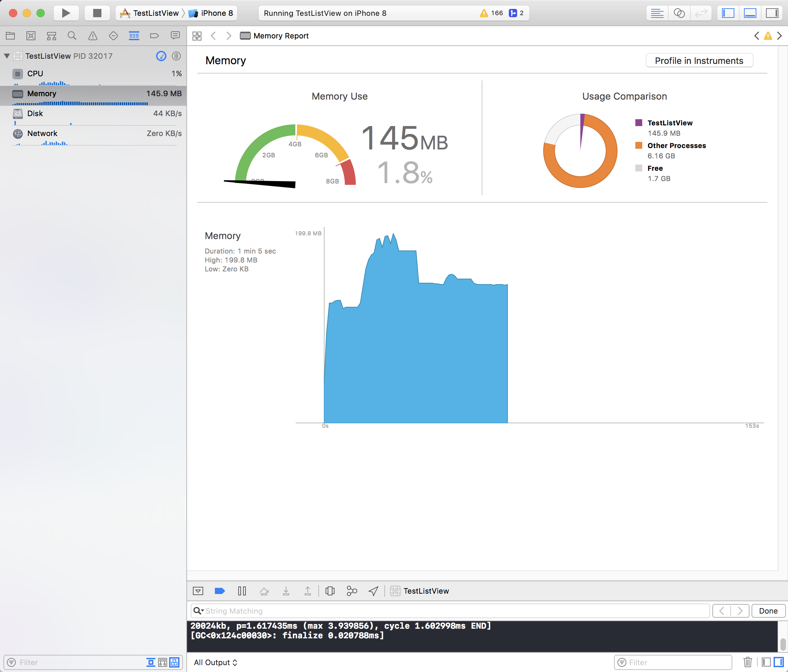Click the Stop button in toolbar
The width and height of the screenshot is (788, 672).
point(97,13)
